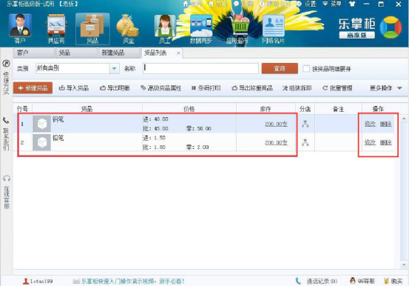Screen dimensions: 409x286
Task: Click 修改 link for 铅笔 row
Action: click(x=370, y=142)
